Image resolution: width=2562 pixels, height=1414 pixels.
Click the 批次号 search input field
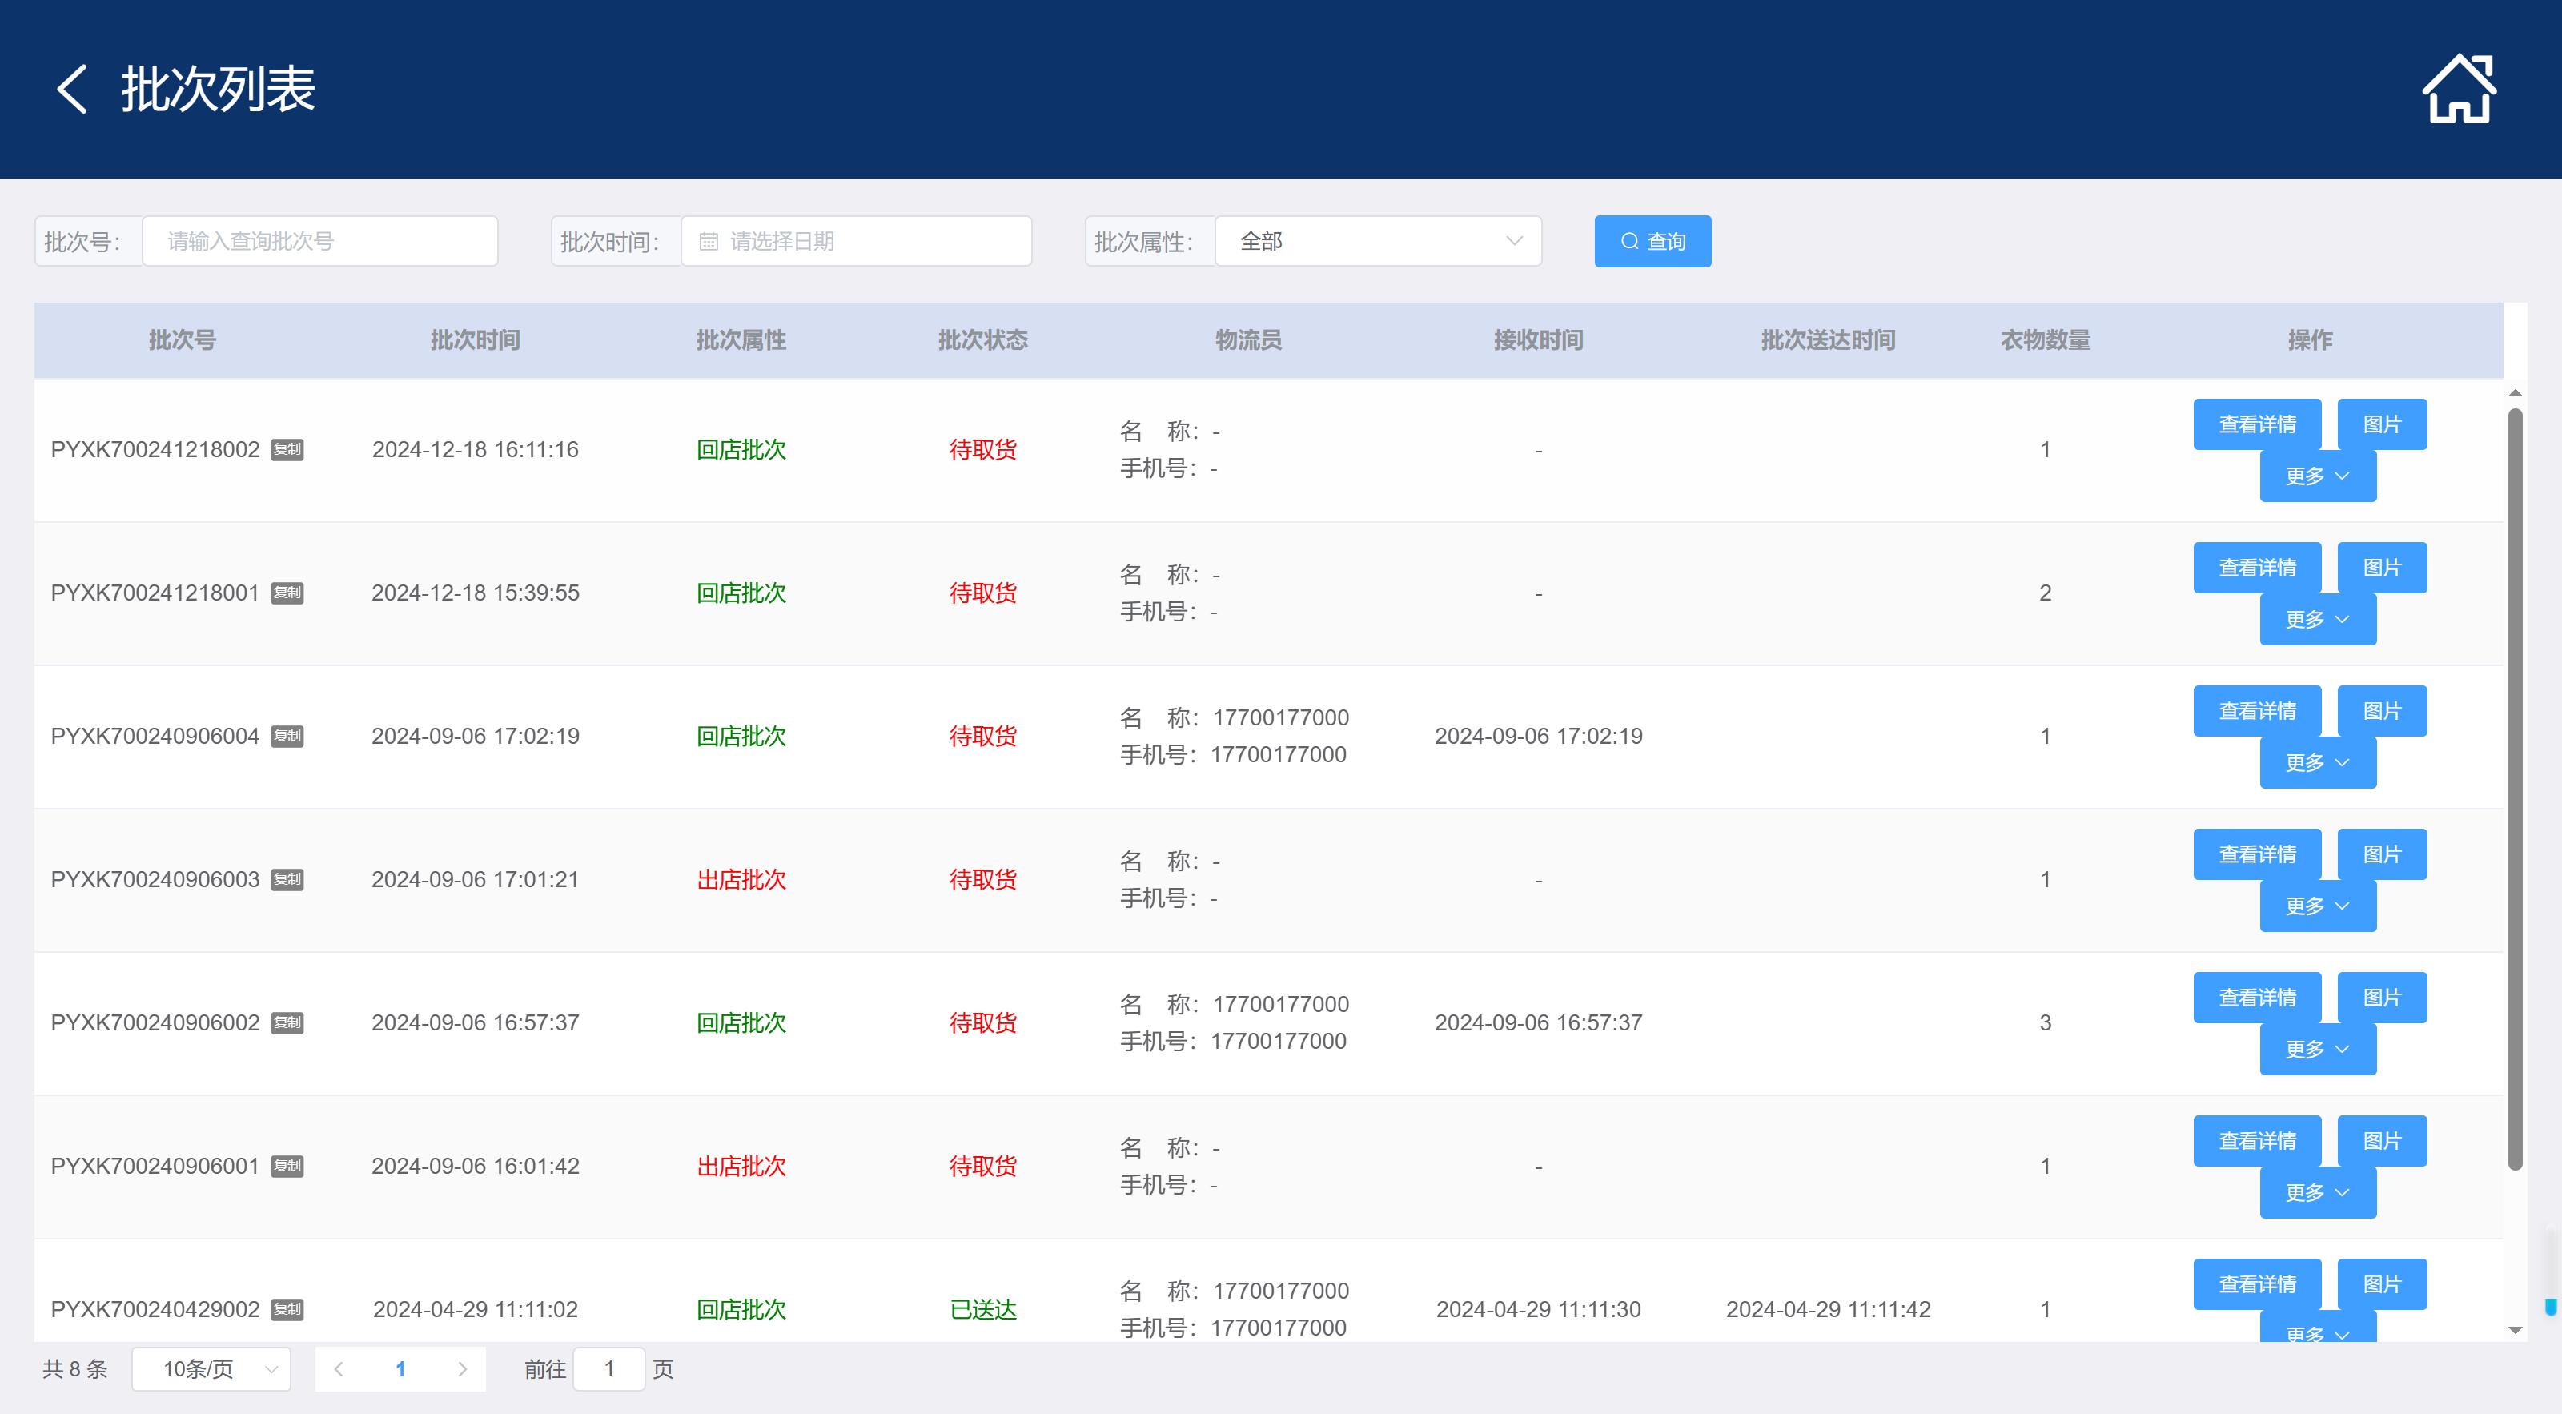[x=319, y=242]
